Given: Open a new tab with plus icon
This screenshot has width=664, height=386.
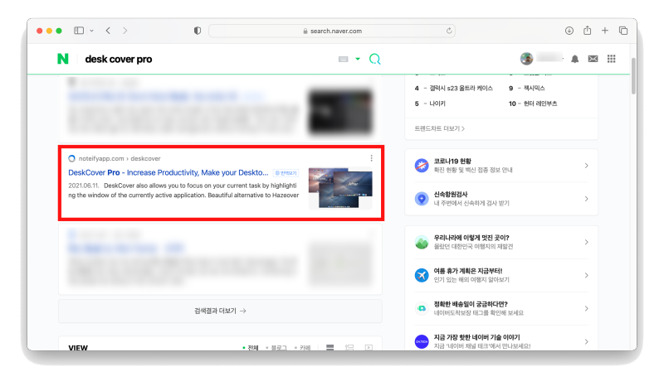Looking at the screenshot, I should [x=605, y=31].
